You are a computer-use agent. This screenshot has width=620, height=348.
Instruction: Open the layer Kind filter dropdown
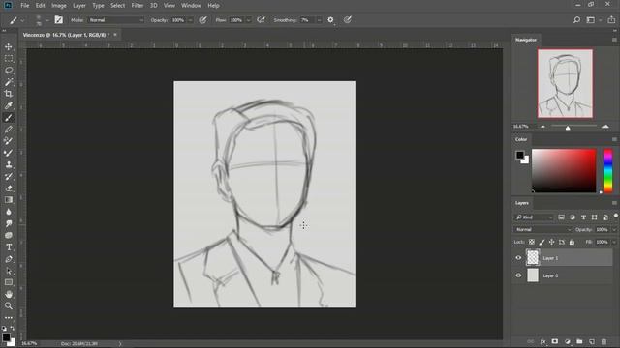click(534, 217)
